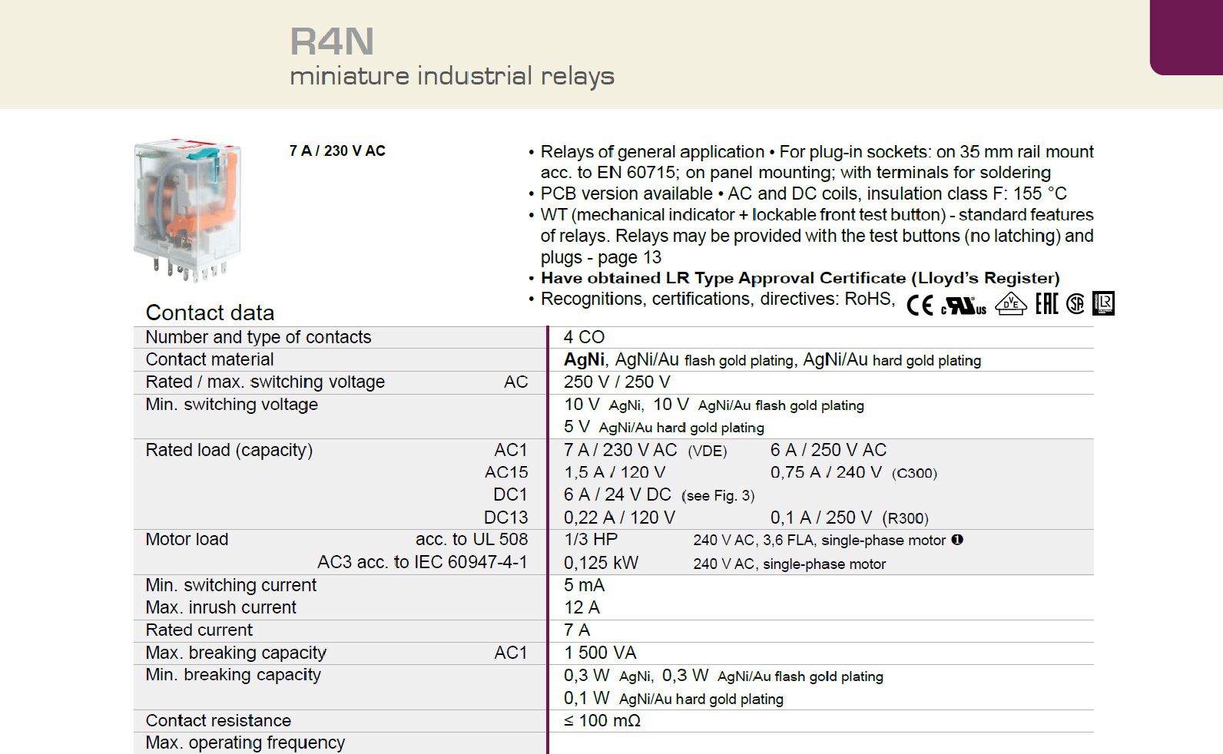Click the Lloyd's Register LR approval logo

[1103, 303]
